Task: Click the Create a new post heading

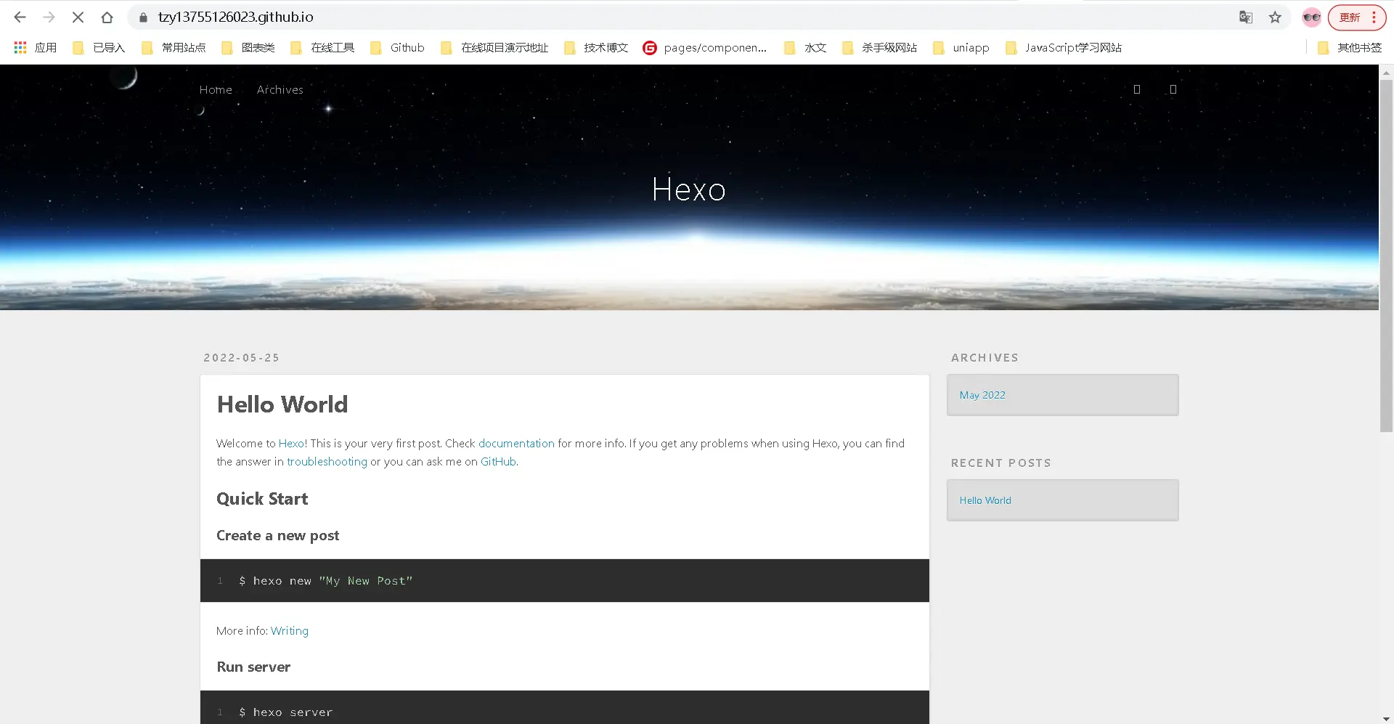Action: tap(277, 535)
